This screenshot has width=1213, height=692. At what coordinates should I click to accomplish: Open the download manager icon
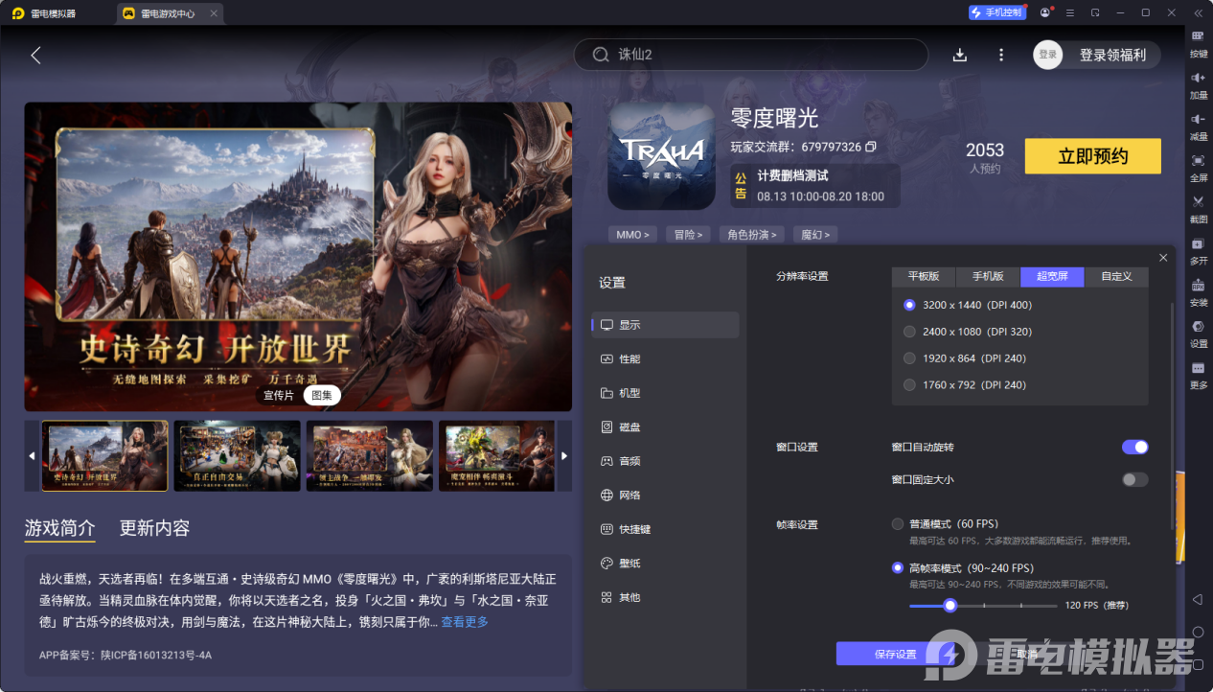point(960,55)
